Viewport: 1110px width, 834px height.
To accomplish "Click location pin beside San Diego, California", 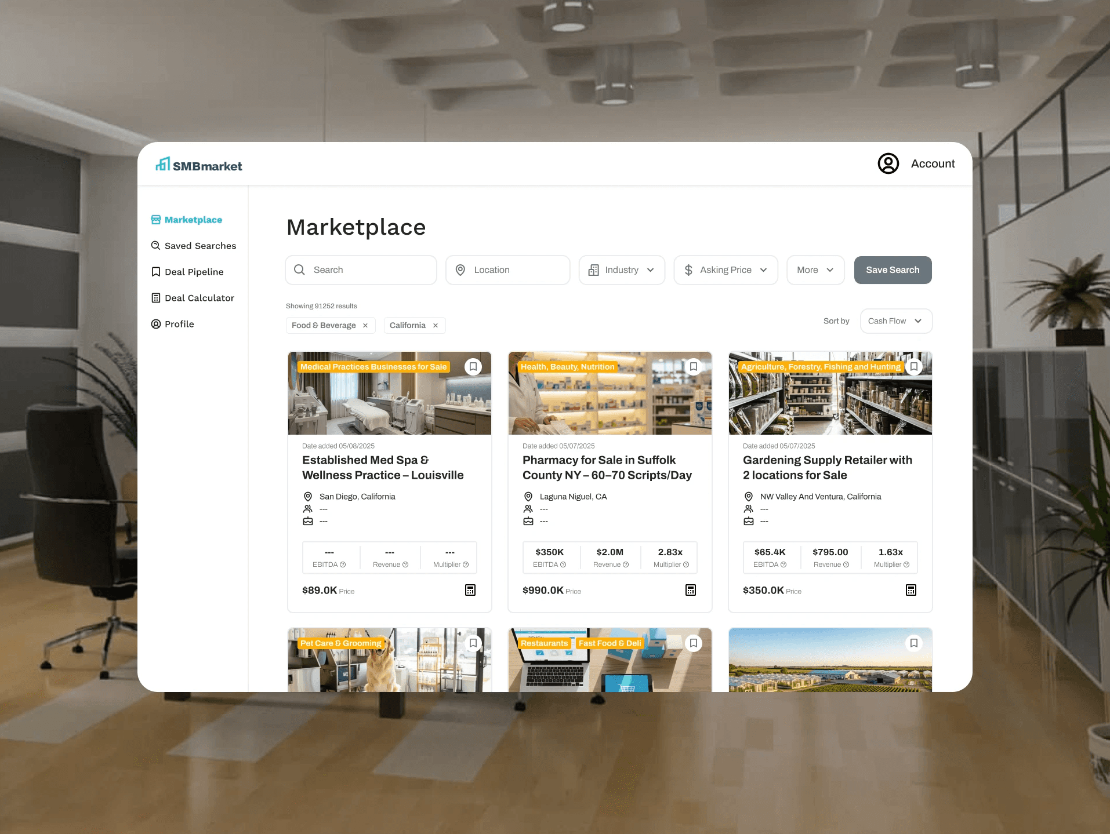I will click(308, 497).
